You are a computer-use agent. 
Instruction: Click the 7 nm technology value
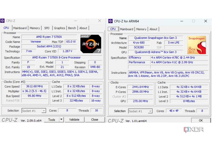(29, 51)
